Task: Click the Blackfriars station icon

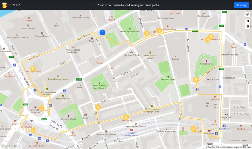Action: [x=224, y=125]
